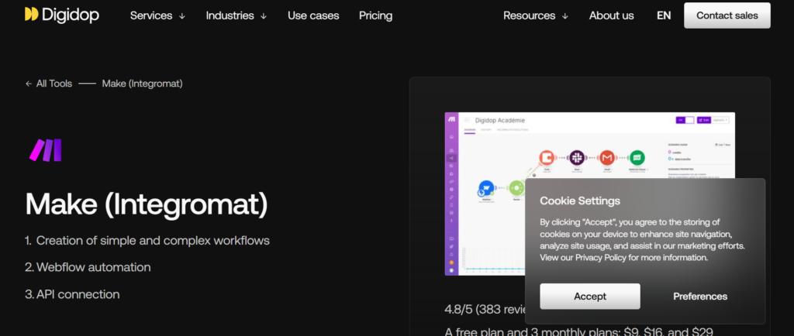794x336 pixels.
Task: Accept cookies in Cookie Settings dialog
Action: [x=590, y=297]
